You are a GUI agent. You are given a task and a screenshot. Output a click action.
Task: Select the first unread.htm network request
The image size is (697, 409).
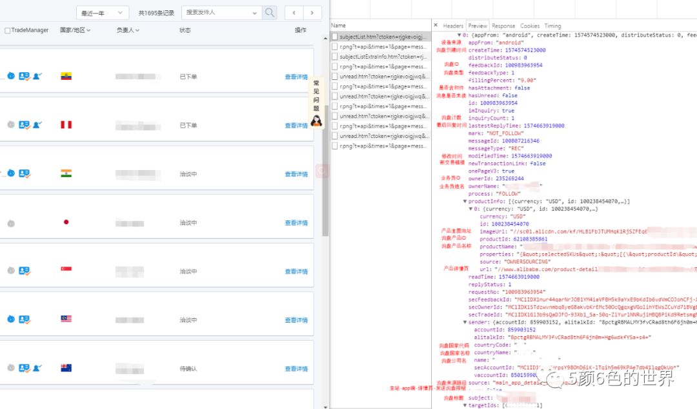tap(380, 76)
